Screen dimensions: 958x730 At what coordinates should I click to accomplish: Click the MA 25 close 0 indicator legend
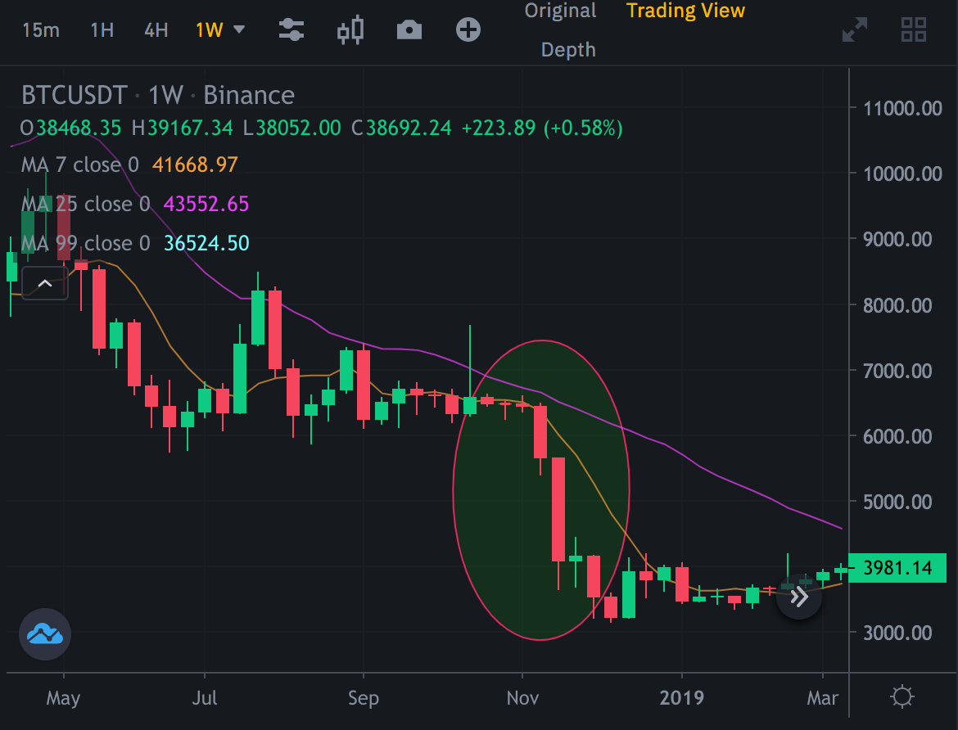85,204
